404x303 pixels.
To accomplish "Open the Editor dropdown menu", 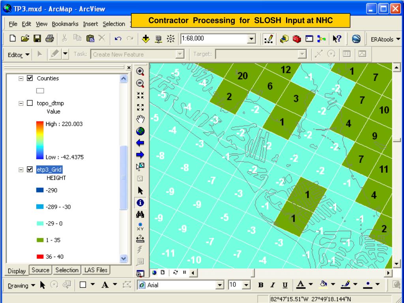I will click(19, 55).
